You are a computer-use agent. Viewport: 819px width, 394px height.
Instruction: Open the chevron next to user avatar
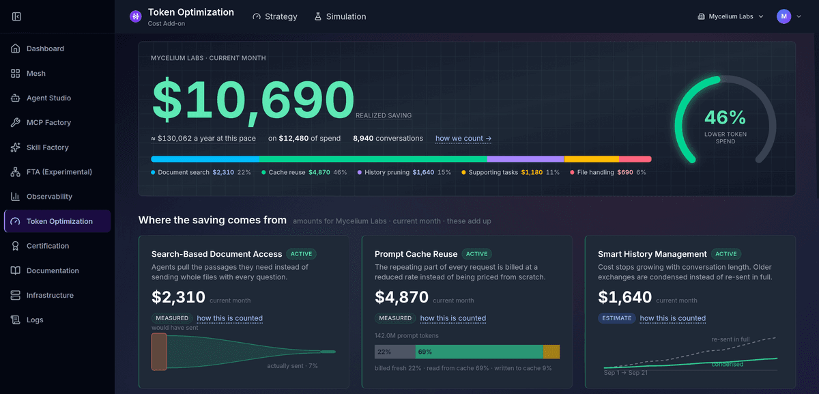(x=799, y=16)
